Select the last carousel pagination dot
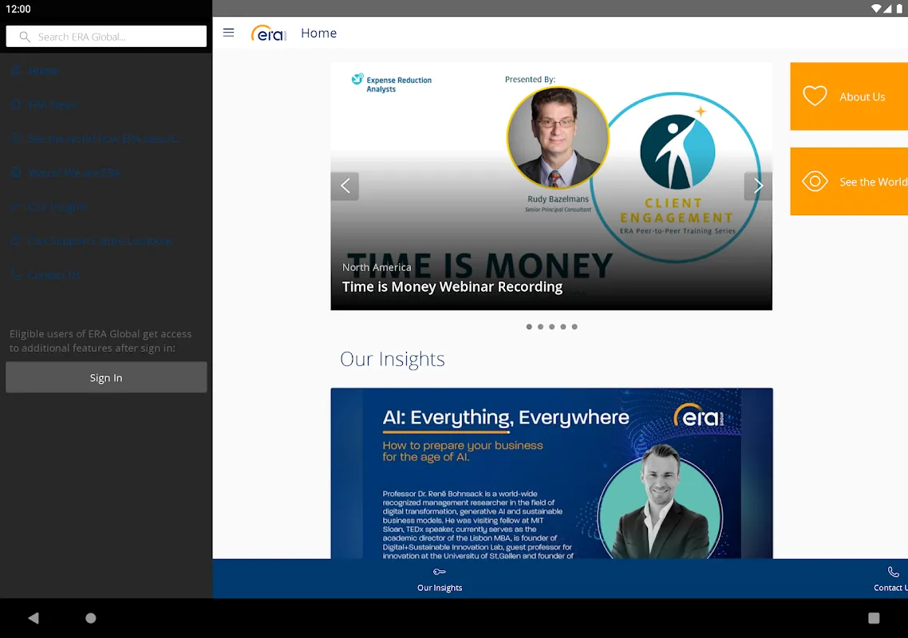 pos(574,327)
